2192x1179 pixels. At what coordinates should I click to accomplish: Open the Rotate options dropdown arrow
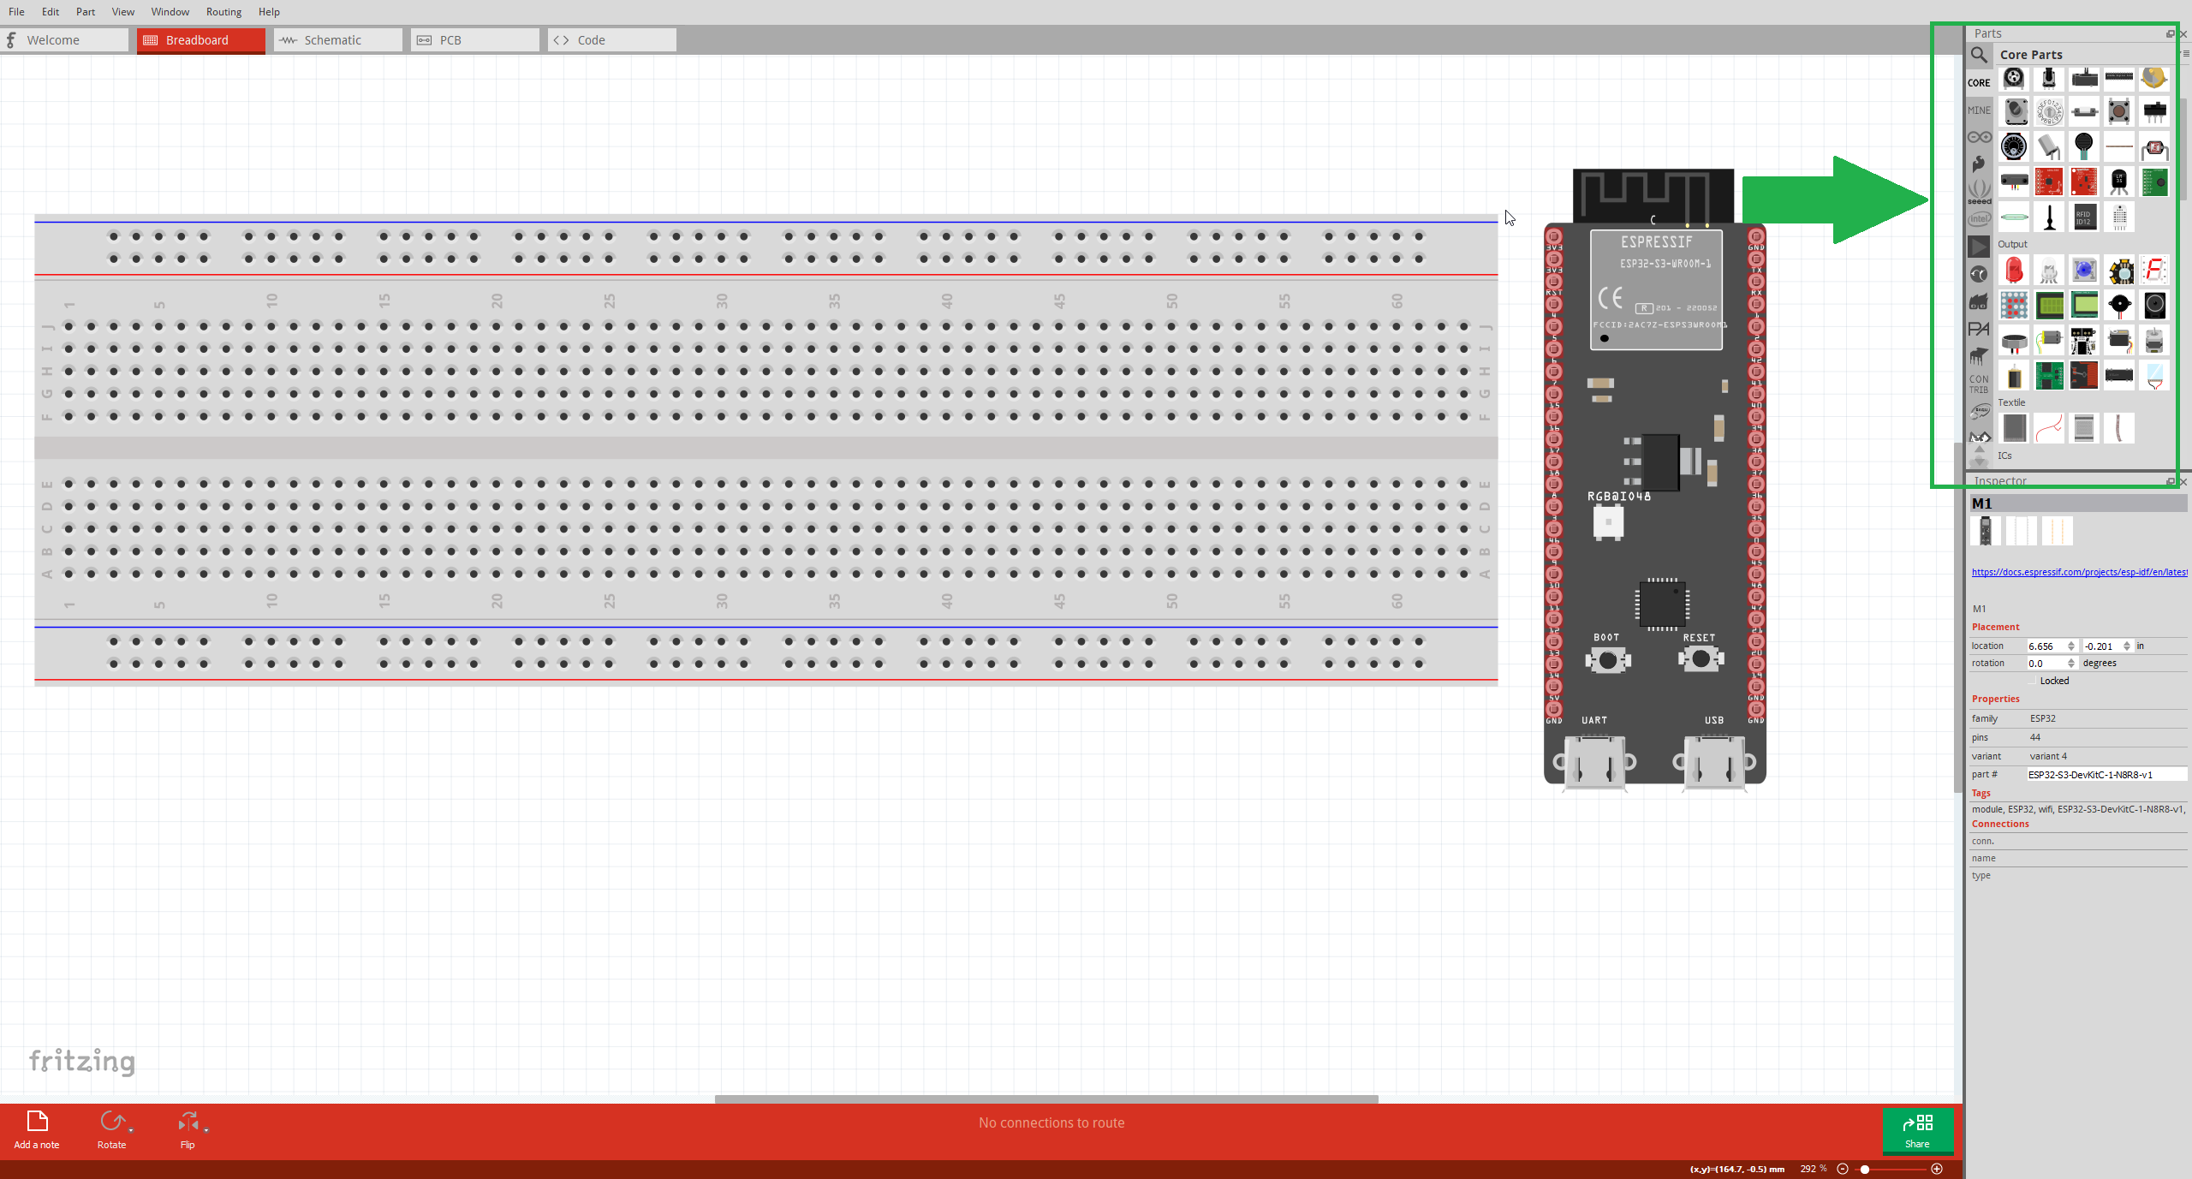[x=131, y=1130]
